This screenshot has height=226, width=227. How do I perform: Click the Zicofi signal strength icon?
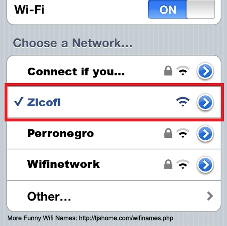183,102
